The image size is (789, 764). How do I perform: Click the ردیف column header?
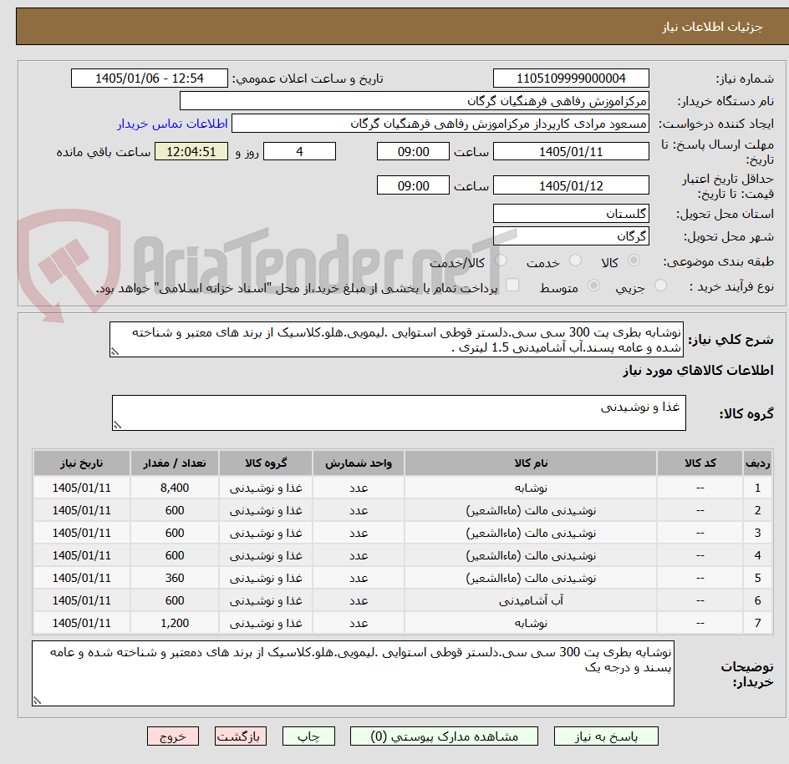757,463
